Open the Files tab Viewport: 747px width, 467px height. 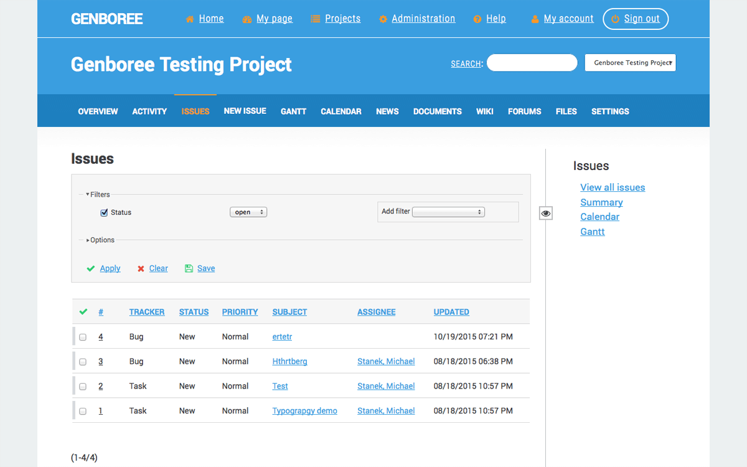pos(566,111)
